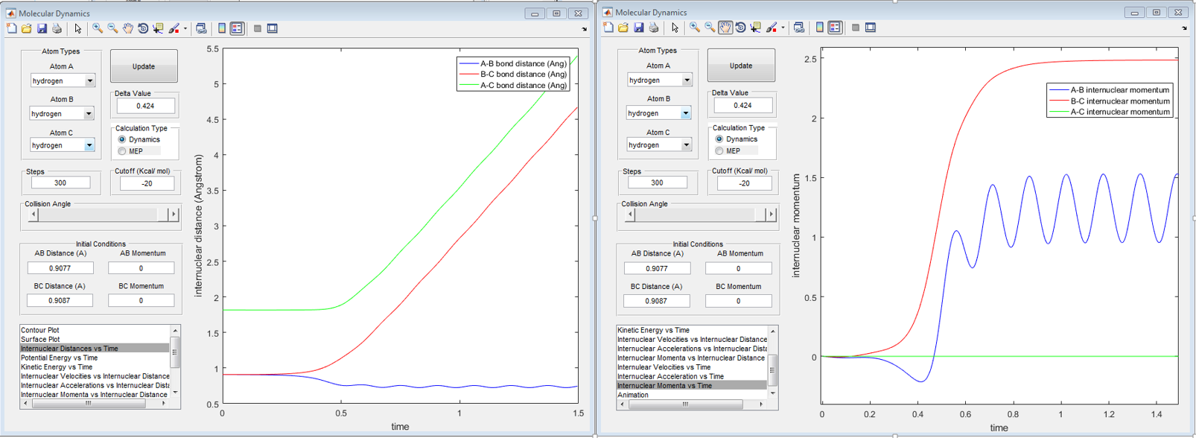Click Save Figure icon in left window
The width and height of the screenshot is (1196, 438).
pyautogui.click(x=42, y=28)
